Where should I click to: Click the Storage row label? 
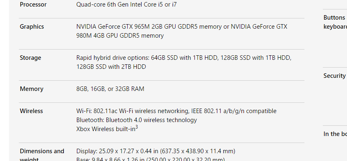[x=31, y=58]
